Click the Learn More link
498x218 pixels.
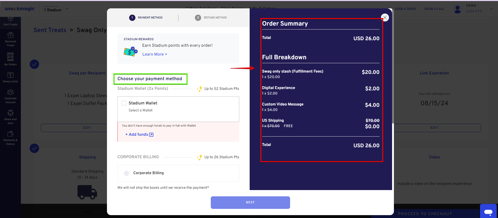click(155, 54)
